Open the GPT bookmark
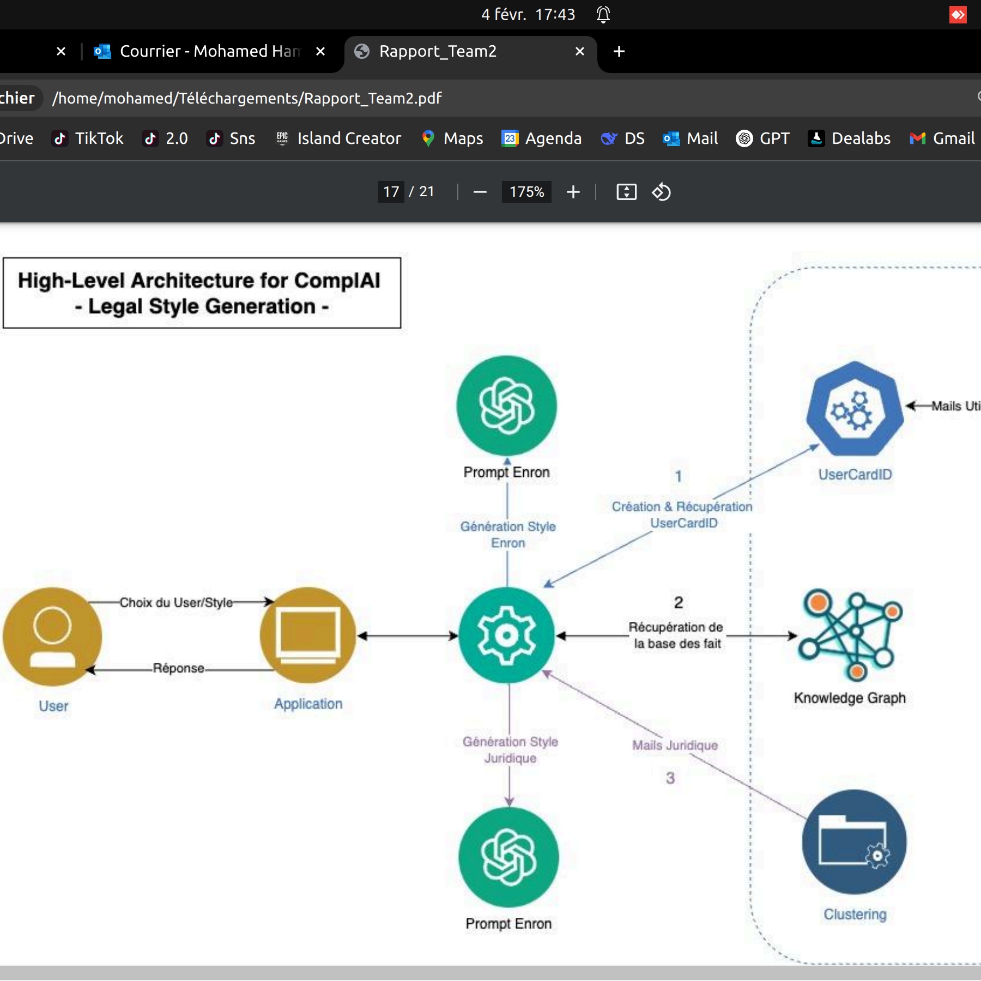The width and height of the screenshot is (981, 981). tap(762, 138)
